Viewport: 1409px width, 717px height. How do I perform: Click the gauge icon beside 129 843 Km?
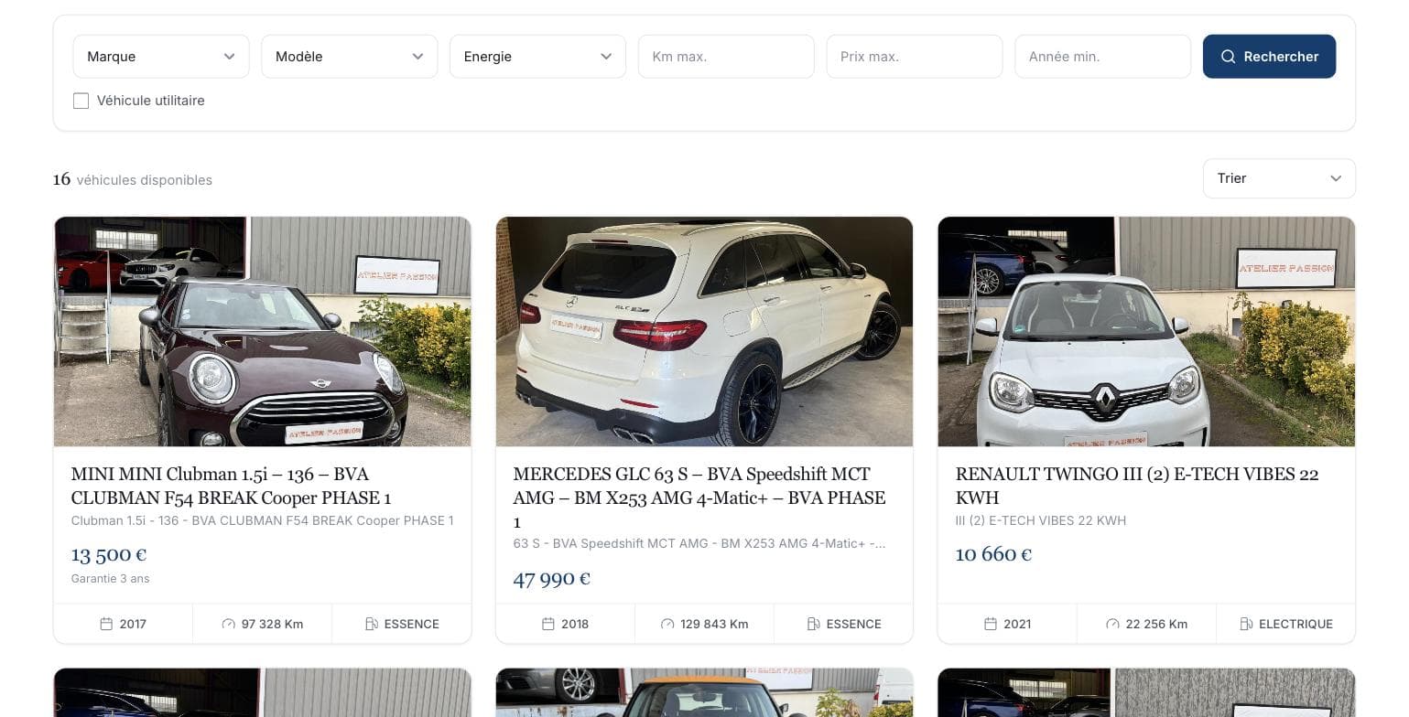coord(667,624)
